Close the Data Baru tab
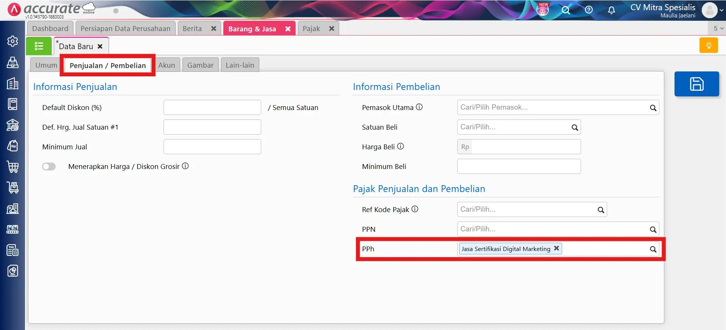Viewport: 726px width, 330px height. click(100, 46)
